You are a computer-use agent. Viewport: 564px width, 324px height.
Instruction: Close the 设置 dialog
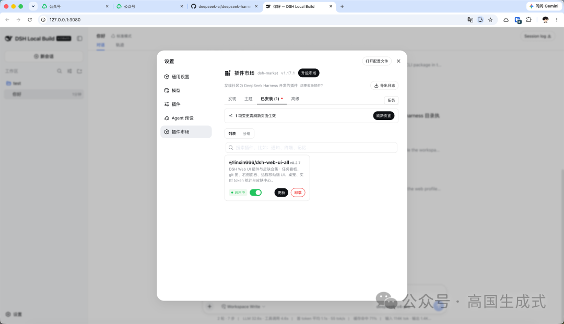click(398, 61)
